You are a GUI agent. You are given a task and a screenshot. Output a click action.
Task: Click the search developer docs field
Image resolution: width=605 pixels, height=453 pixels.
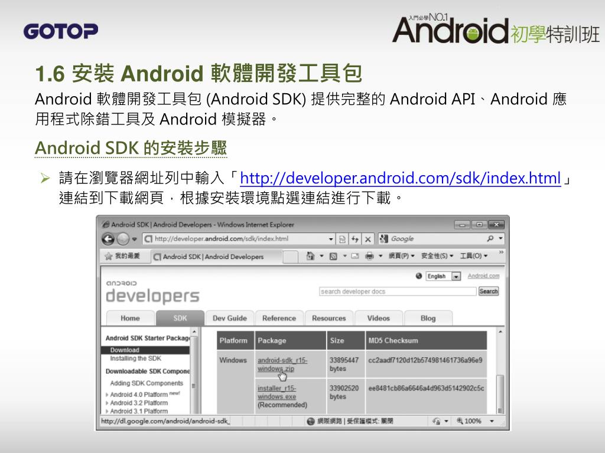398,291
